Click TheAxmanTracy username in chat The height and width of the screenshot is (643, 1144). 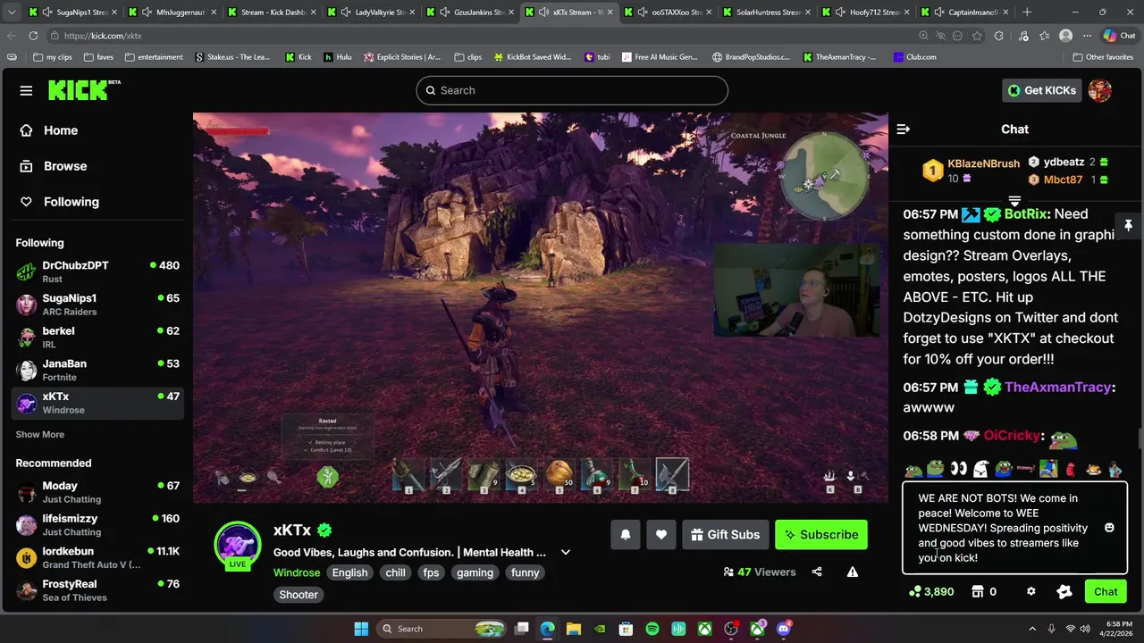tap(1057, 387)
